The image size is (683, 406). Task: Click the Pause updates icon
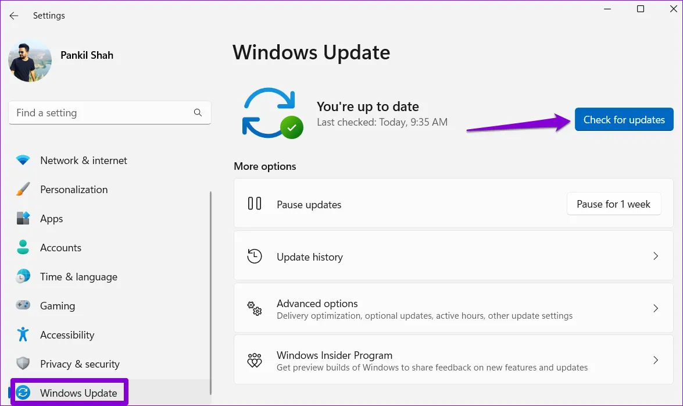coord(255,204)
